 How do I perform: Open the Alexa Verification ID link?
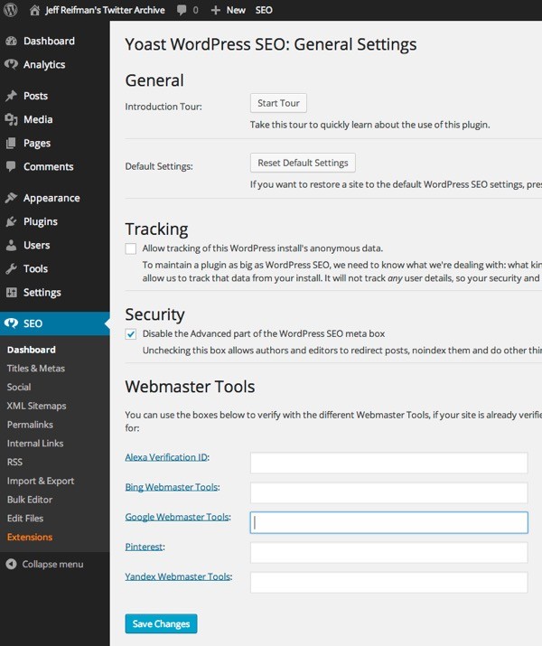pyautogui.click(x=166, y=457)
